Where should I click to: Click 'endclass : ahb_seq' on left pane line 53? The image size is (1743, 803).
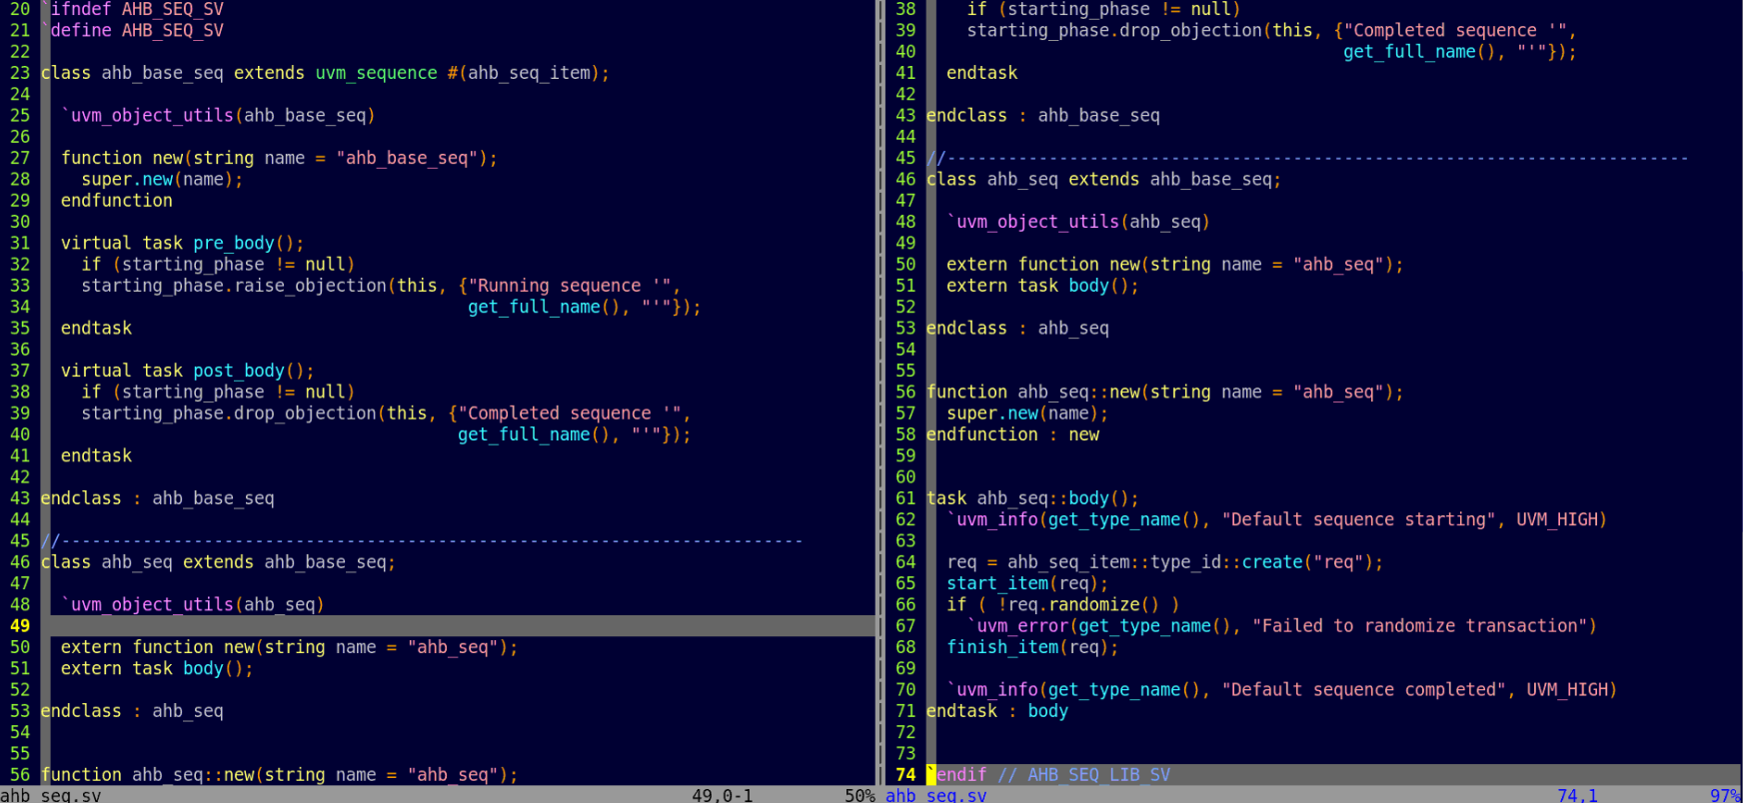pyautogui.click(x=132, y=710)
